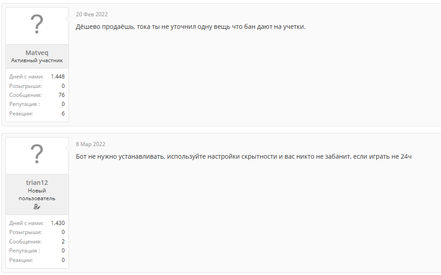Click Matveq's question-mark avatar placeholder

[x=37, y=26]
